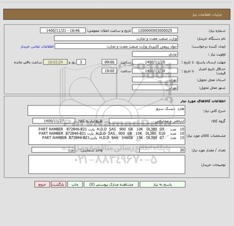This screenshot has height=226, width=234.
Task: Click the واحد شمارش label
Action: [x=91, y=150]
